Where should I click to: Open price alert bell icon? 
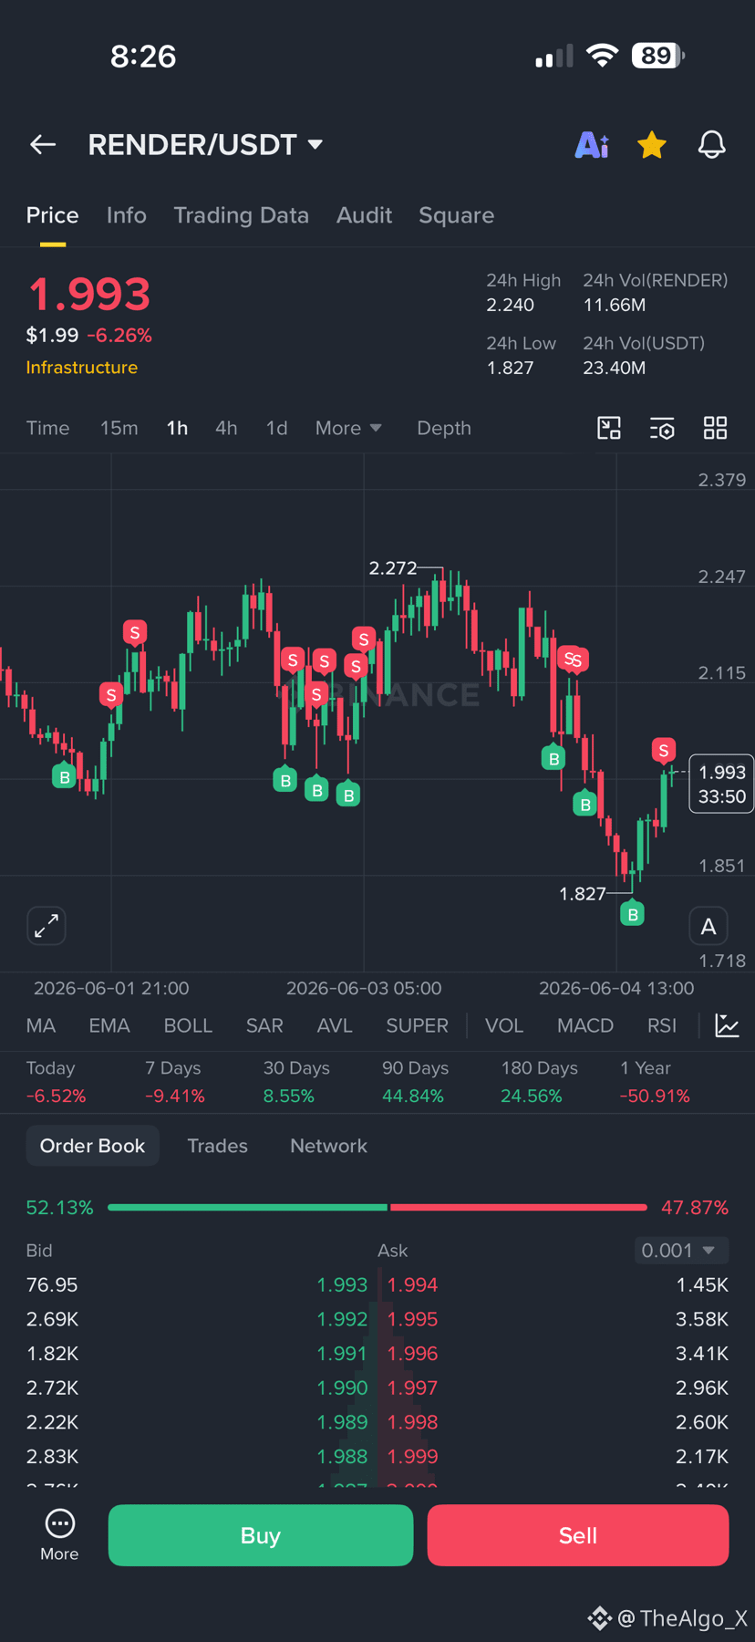click(712, 144)
